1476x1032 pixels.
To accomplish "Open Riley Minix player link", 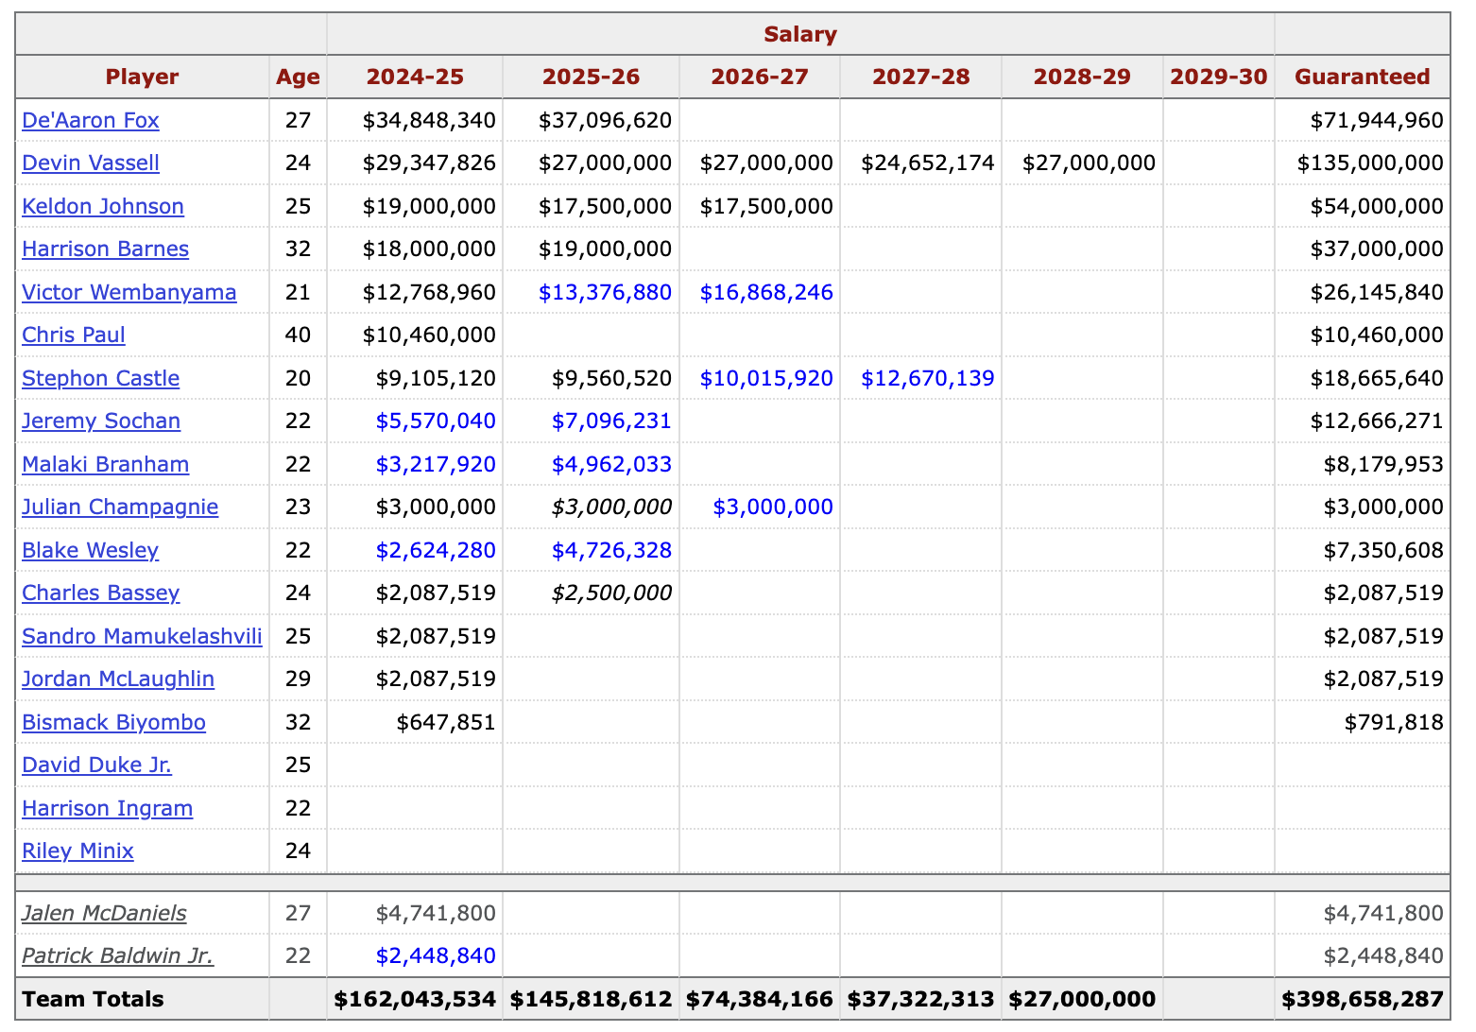I will pos(77,851).
